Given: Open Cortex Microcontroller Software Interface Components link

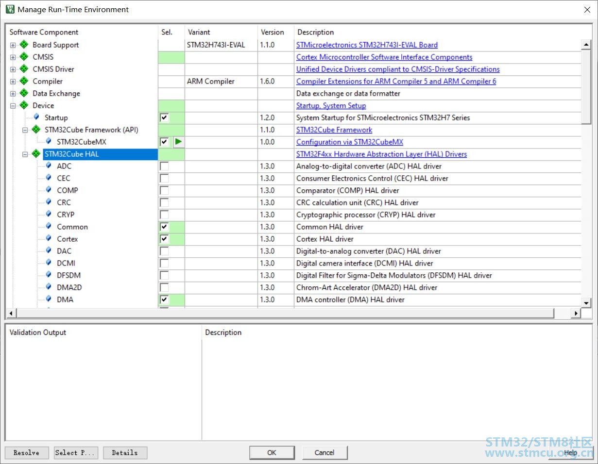Looking at the screenshot, I should coord(384,57).
